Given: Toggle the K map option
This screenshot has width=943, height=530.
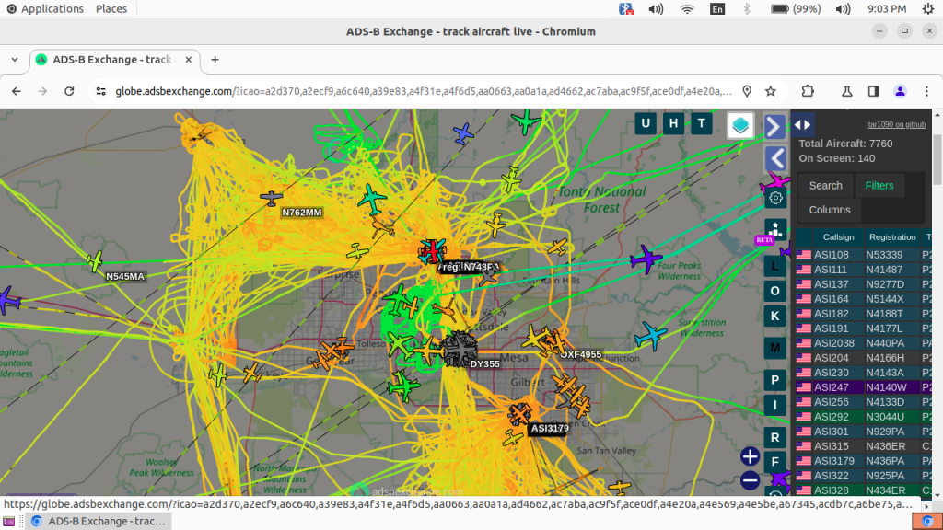Looking at the screenshot, I should [774, 317].
